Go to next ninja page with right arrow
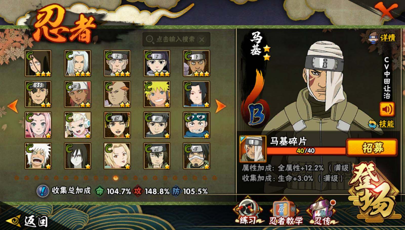Image resolution: width=405 pixels, height=230 pixels. pyautogui.click(x=220, y=106)
